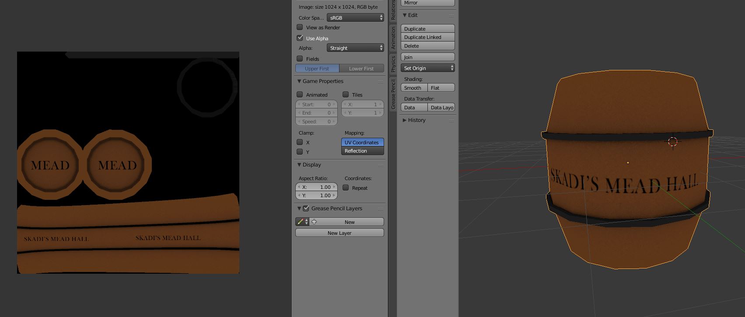This screenshot has width=745, height=317.
Task: Click the Join button
Action: tap(428, 57)
